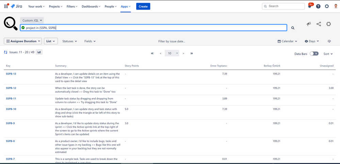
Task: Click the Jira logo
Action: [x=16, y=6]
